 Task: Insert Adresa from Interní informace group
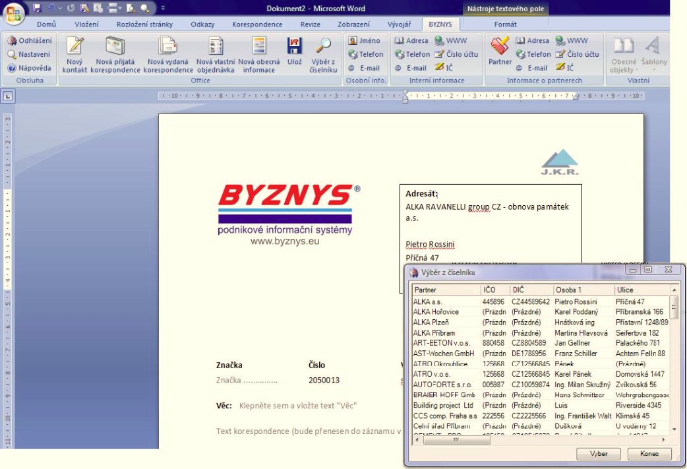(x=411, y=41)
